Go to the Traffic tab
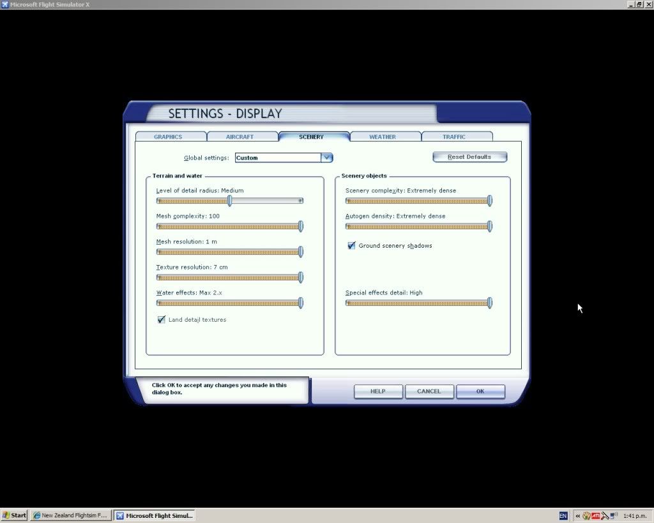654x523 pixels. (x=454, y=137)
